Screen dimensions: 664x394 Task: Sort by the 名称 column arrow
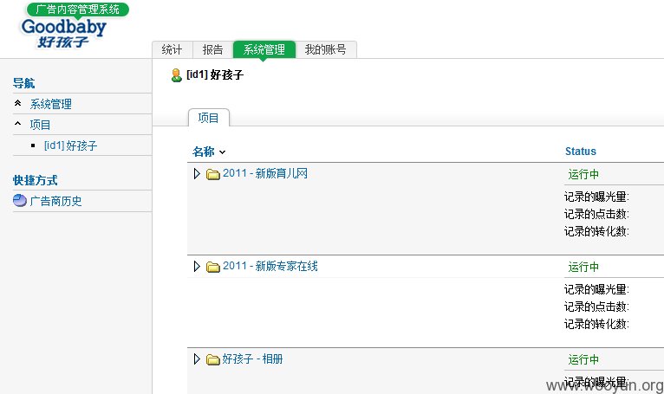pos(222,152)
